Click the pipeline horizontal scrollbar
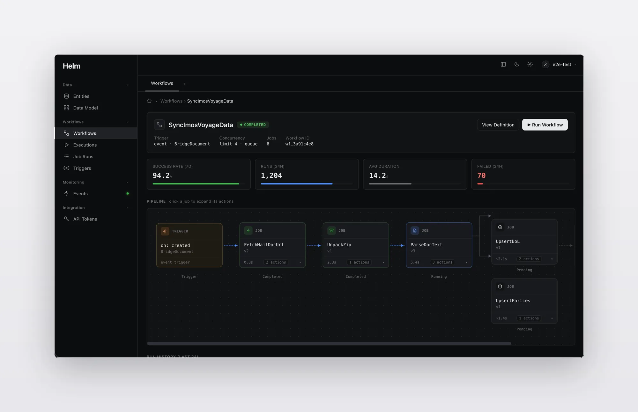The width and height of the screenshot is (638, 412). pos(329,343)
